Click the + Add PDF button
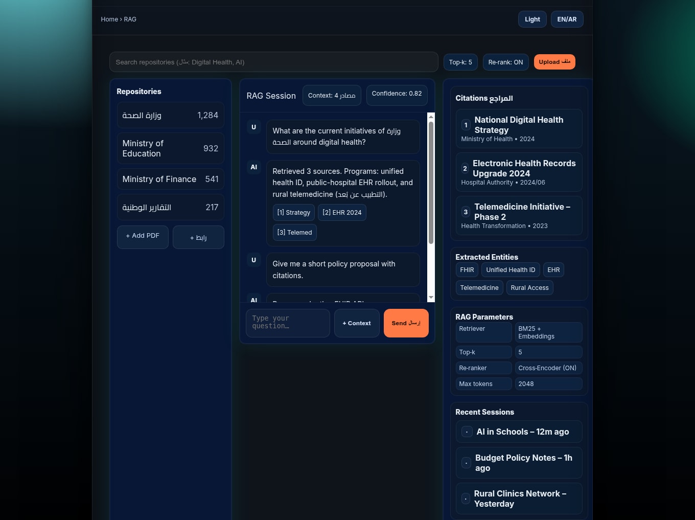The width and height of the screenshot is (695, 520). pyautogui.click(x=143, y=236)
